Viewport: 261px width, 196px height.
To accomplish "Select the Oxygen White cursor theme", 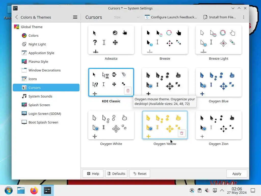I will [x=111, y=125].
